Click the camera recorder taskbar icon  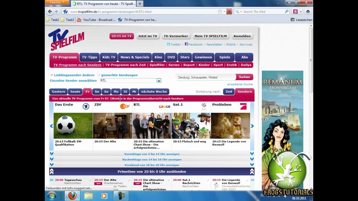pyautogui.click(x=121, y=196)
